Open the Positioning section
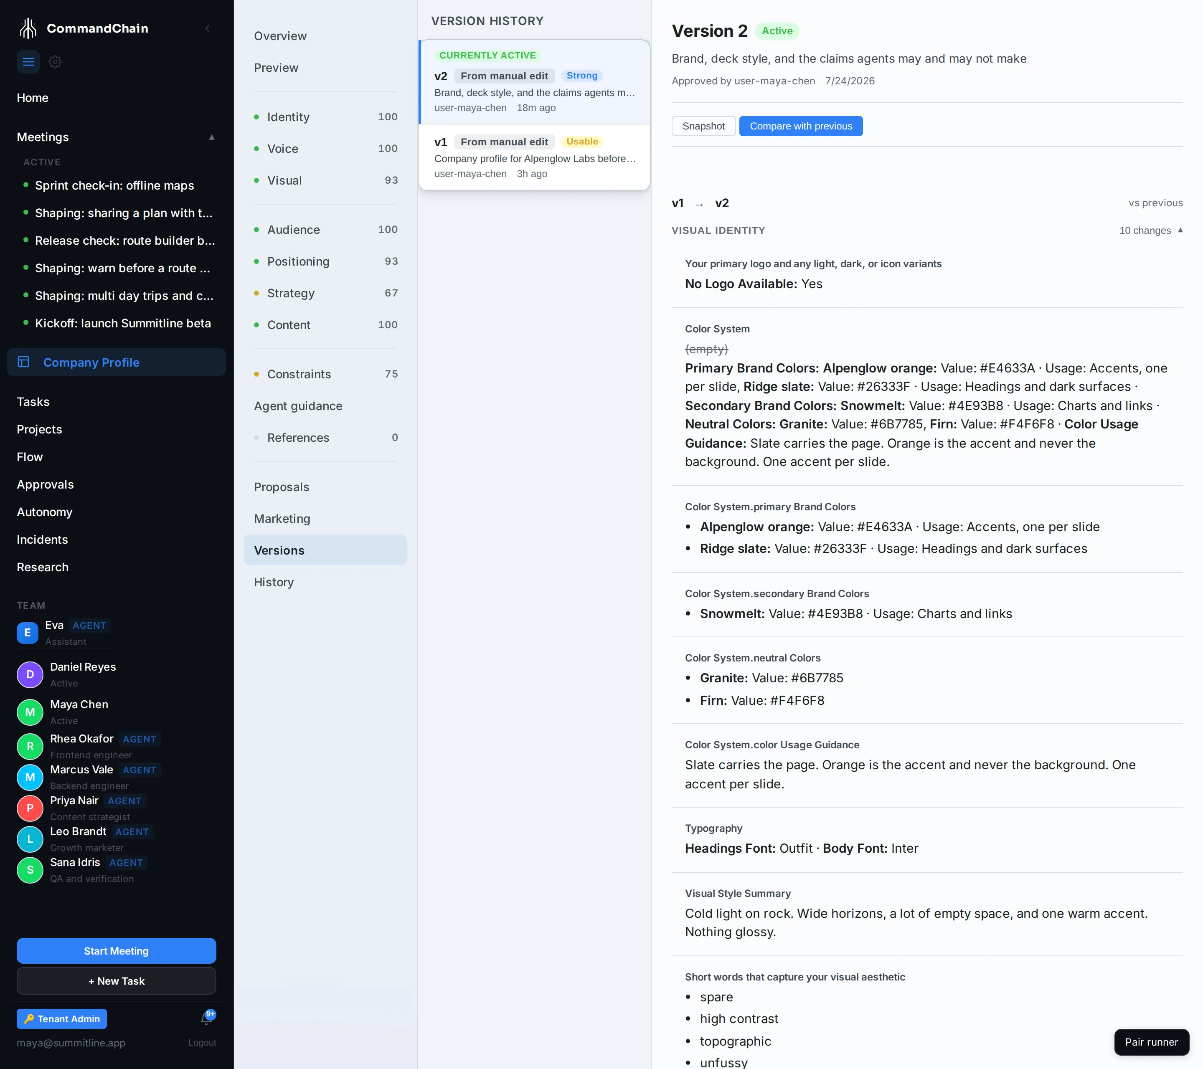 click(325, 261)
